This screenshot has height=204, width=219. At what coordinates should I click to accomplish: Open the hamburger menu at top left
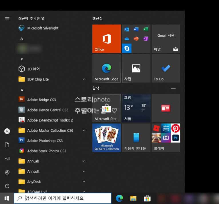click(x=7, y=19)
